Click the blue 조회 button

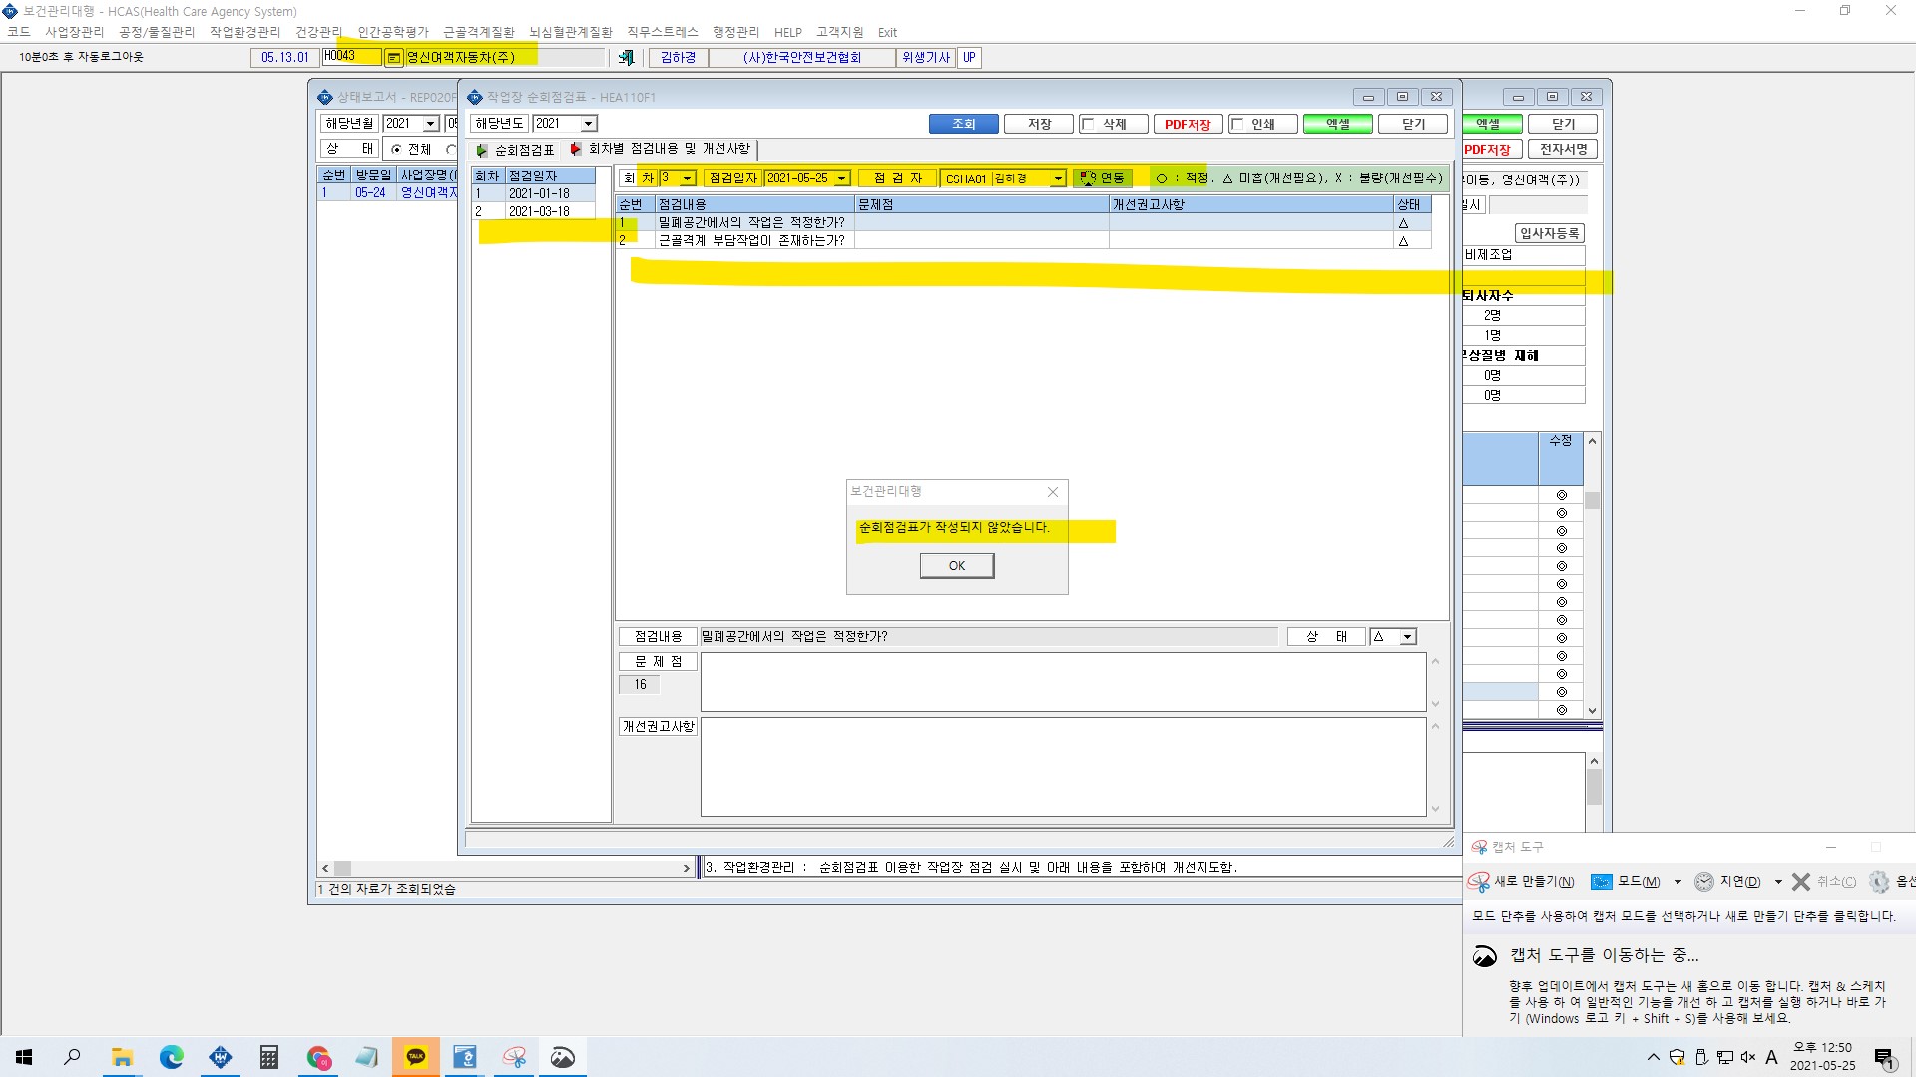pyautogui.click(x=963, y=124)
